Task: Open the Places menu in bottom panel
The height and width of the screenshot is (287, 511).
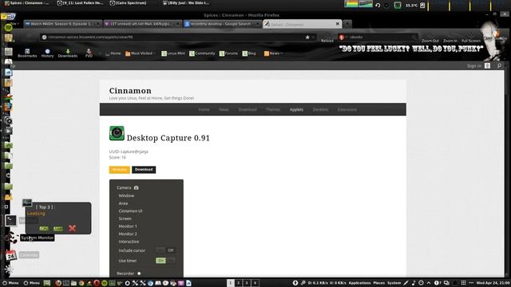Action: (378, 283)
